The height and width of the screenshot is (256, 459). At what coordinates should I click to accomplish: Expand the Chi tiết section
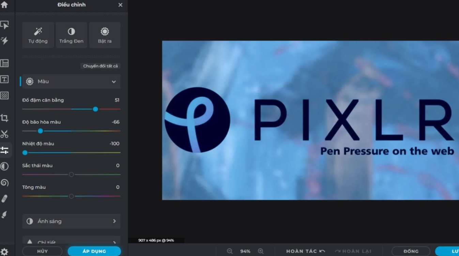tap(71, 241)
